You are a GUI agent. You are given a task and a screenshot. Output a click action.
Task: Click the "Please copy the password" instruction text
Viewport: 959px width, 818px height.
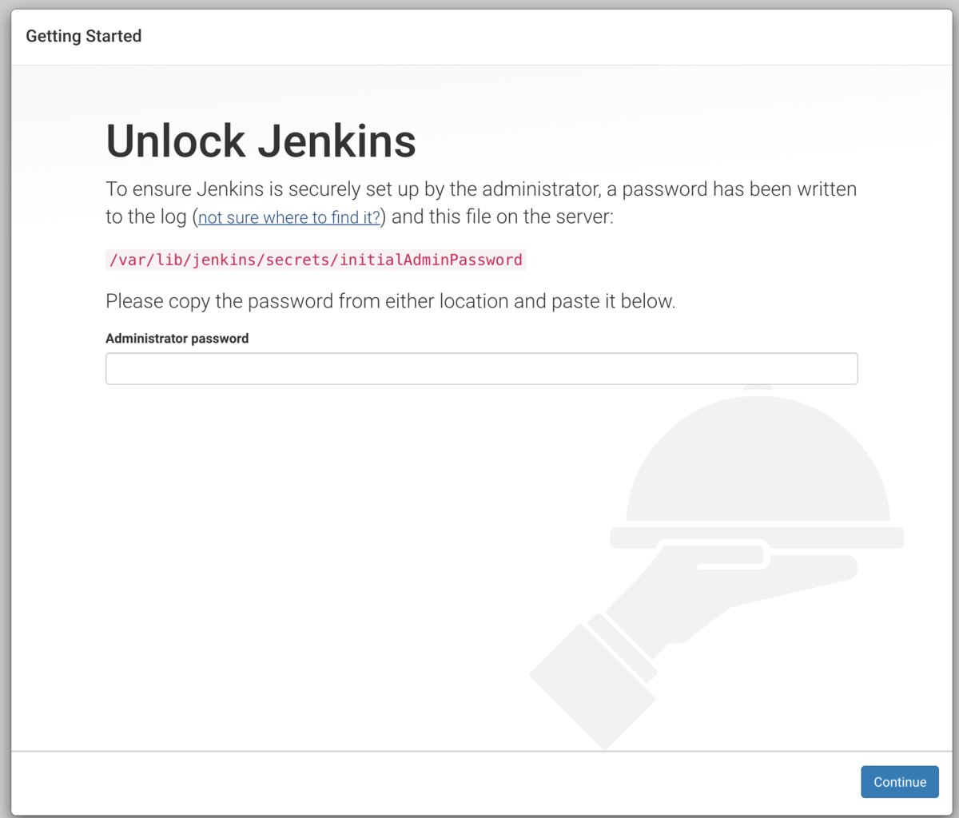390,301
